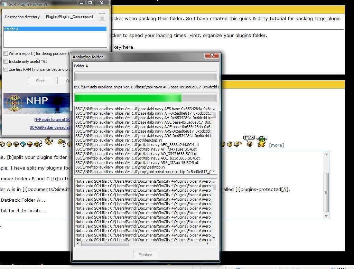The width and height of the screenshot is (354, 269).
Task: Click the [more] smileys link
Action: pos(276,145)
